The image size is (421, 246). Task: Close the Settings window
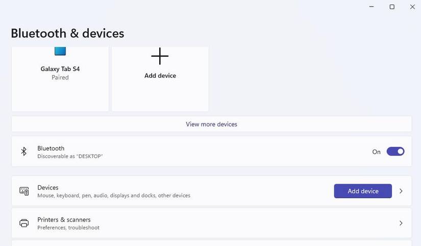click(x=412, y=7)
